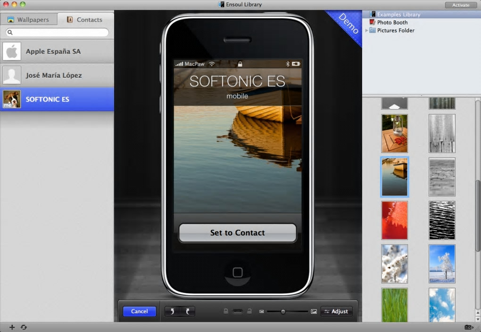The height and width of the screenshot is (332, 481).
Task: Choose the gray sand ripples thumbnail
Action: coord(442,177)
